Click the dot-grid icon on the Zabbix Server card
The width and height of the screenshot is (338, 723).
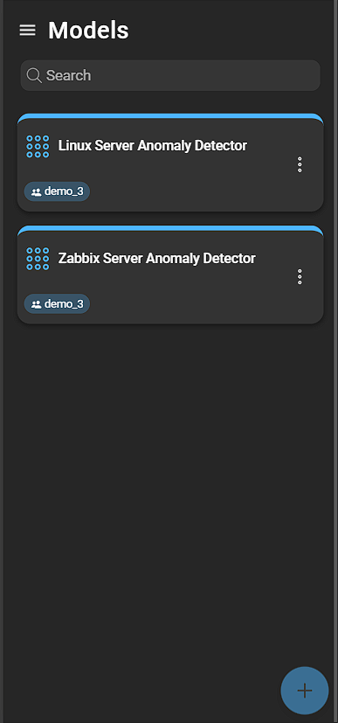click(x=38, y=259)
